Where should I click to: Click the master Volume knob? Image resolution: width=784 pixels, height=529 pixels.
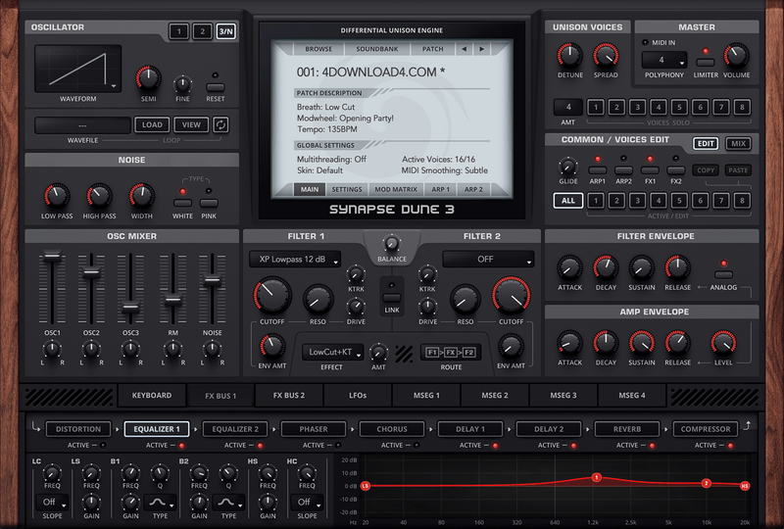click(x=735, y=57)
